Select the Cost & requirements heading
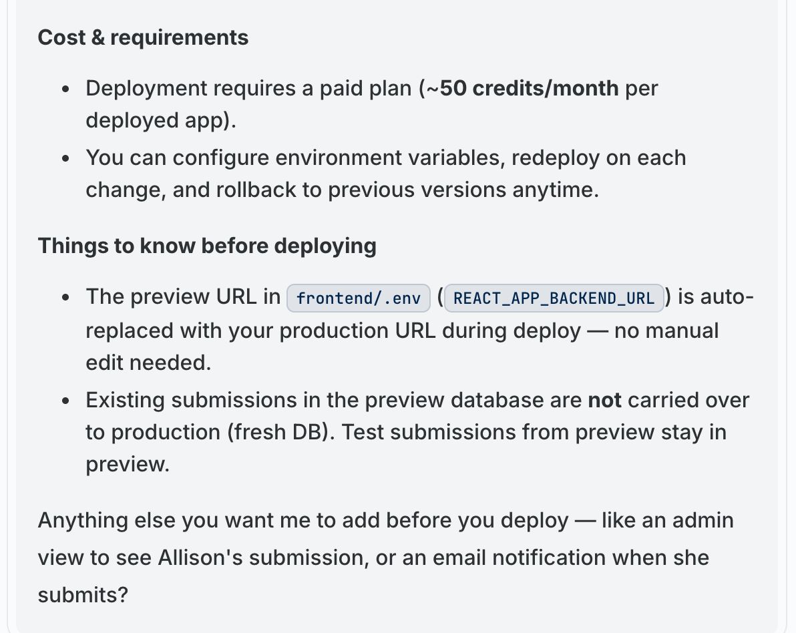 click(143, 37)
